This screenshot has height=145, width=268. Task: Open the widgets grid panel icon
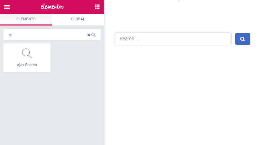tap(97, 7)
